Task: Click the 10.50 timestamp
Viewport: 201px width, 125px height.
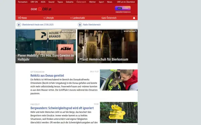Action: (96, 104)
